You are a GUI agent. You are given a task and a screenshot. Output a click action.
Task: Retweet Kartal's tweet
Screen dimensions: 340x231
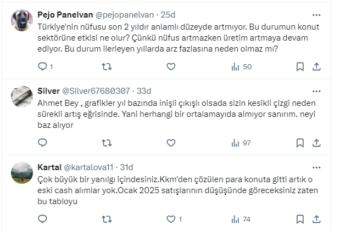pos(107,219)
